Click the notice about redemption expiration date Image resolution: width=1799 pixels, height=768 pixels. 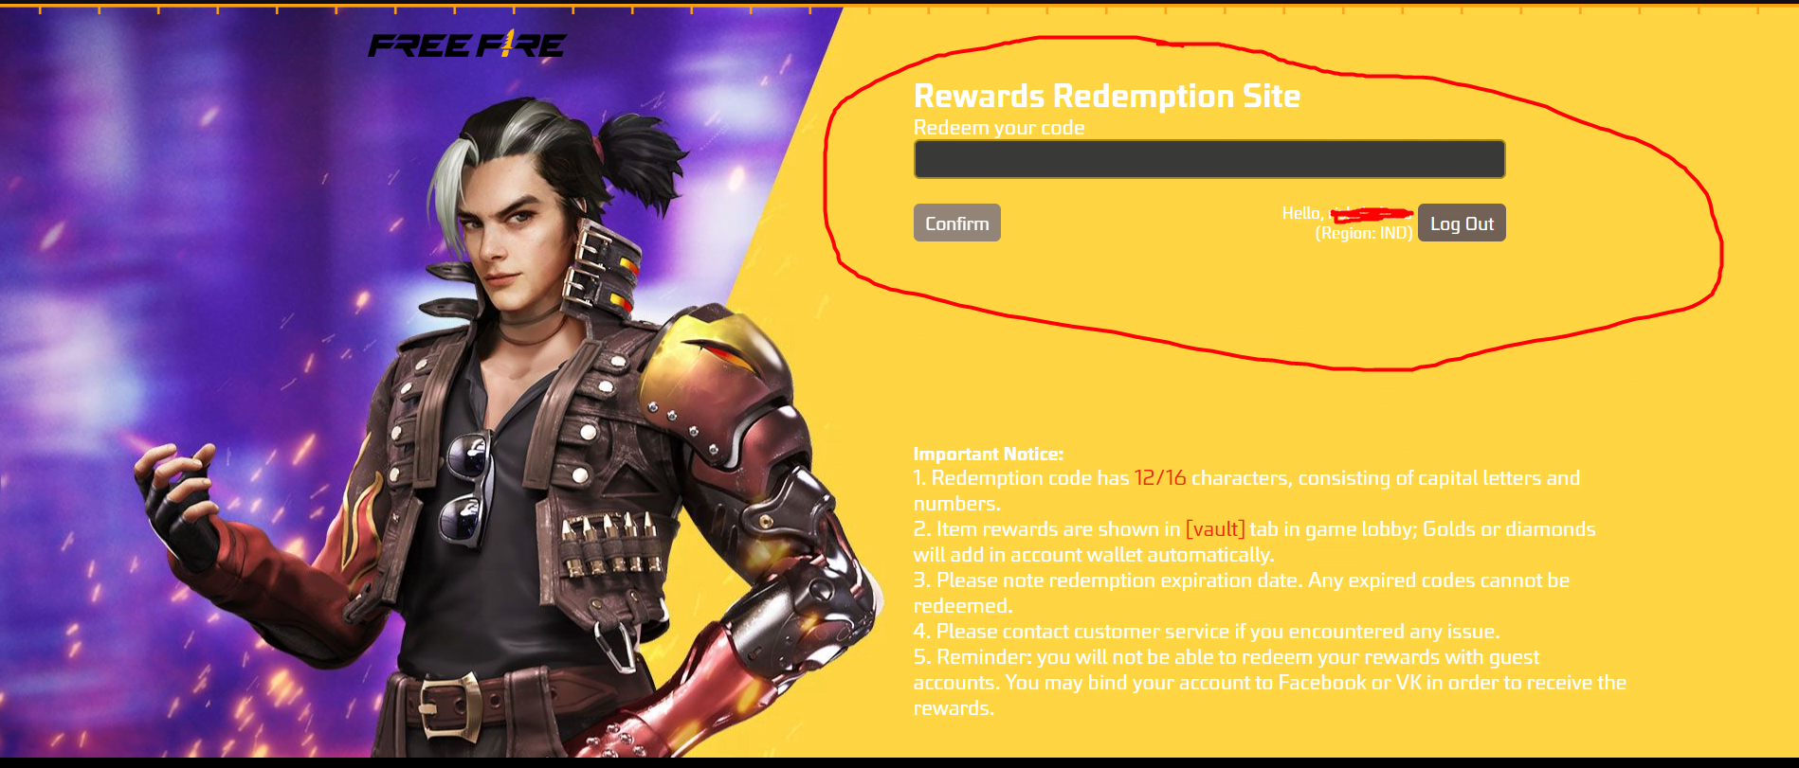pyautogui.click(x=1242, y=593)
